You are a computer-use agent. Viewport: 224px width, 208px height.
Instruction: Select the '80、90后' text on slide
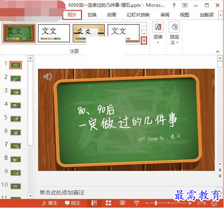point(96,109)
